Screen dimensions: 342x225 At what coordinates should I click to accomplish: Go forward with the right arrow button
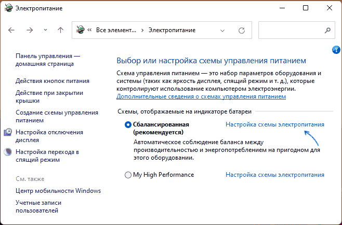(x=30, y=30)
